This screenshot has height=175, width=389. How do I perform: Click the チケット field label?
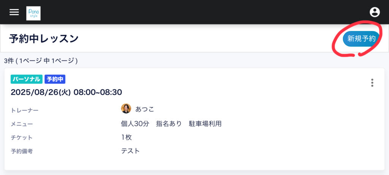point(22,138)
